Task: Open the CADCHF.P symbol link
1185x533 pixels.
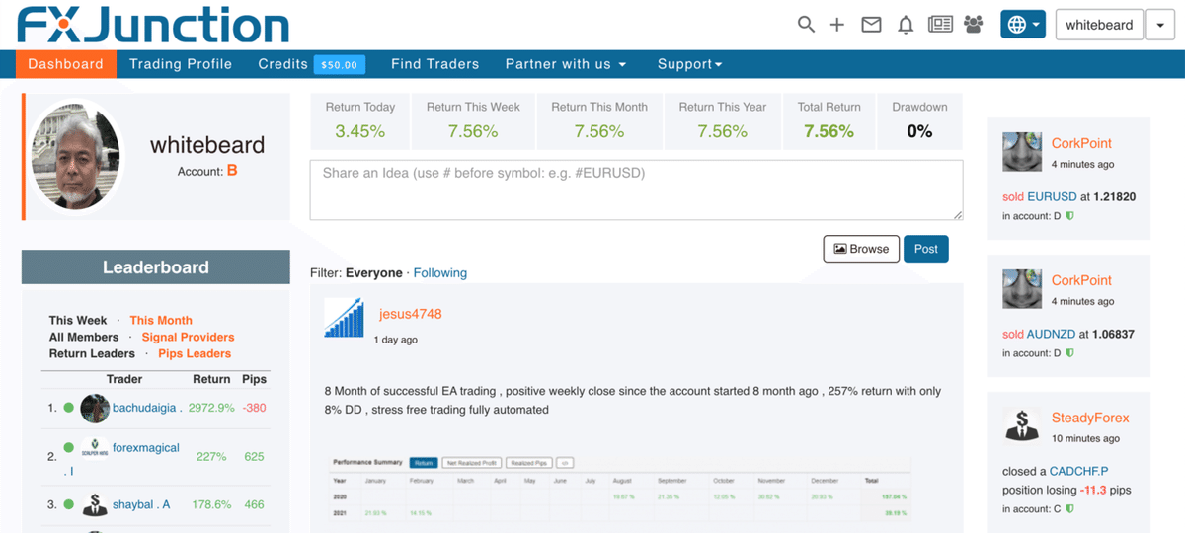Action: (1077, 471)
